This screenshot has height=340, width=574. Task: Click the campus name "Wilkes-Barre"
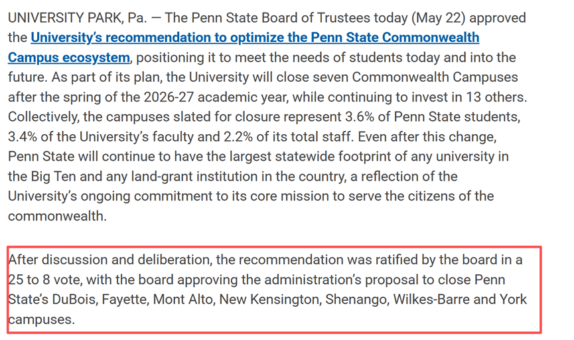pyautogui.click(x=429, y=299)
